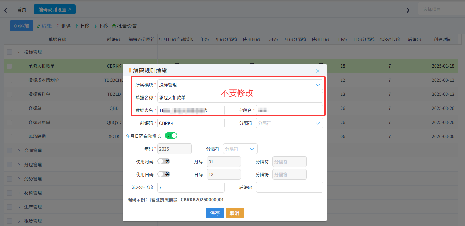Open the 所属模块 dropdown
The image size is (465, 226).
point(240,85)
